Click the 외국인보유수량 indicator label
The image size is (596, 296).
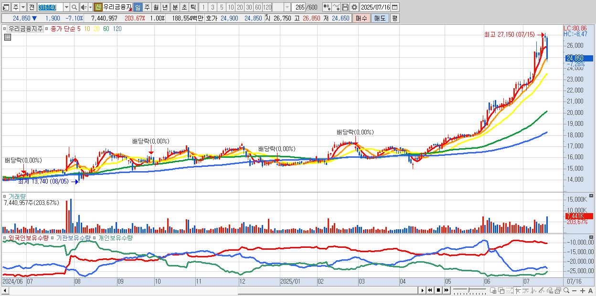(29, 237)
